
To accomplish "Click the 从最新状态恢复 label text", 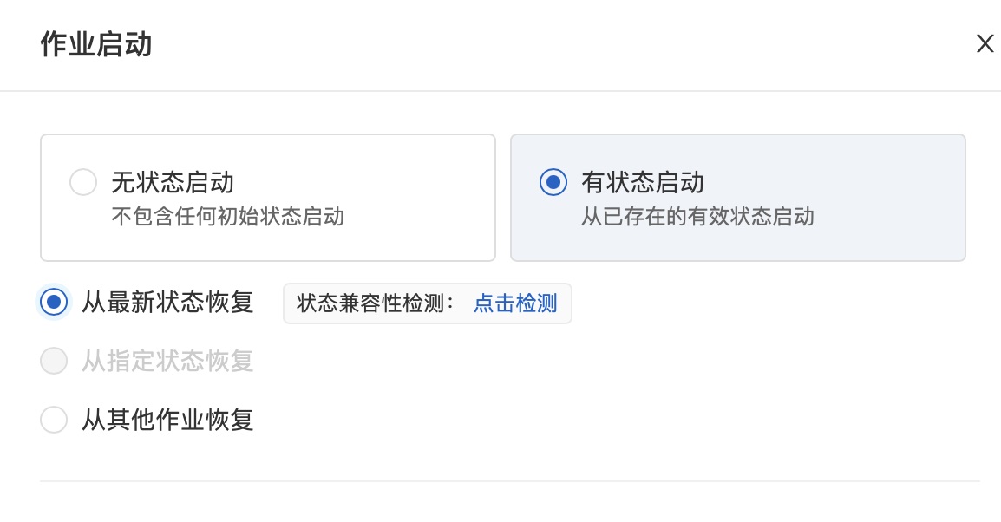I will [167, 302].
